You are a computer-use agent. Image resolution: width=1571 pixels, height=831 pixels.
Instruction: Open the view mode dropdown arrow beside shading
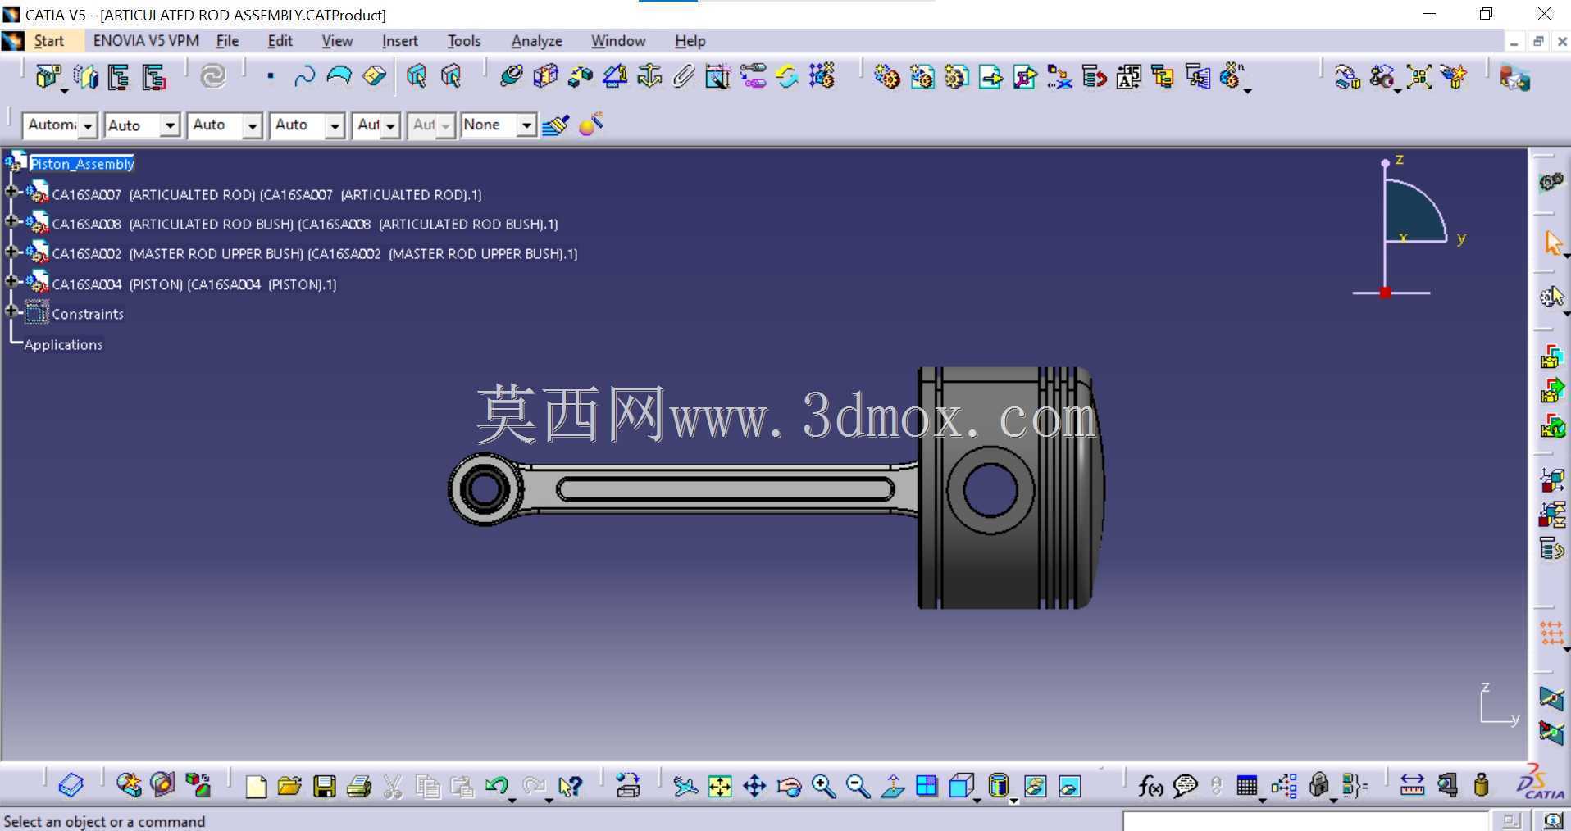pyautogui.click(x=1014, y=801)
